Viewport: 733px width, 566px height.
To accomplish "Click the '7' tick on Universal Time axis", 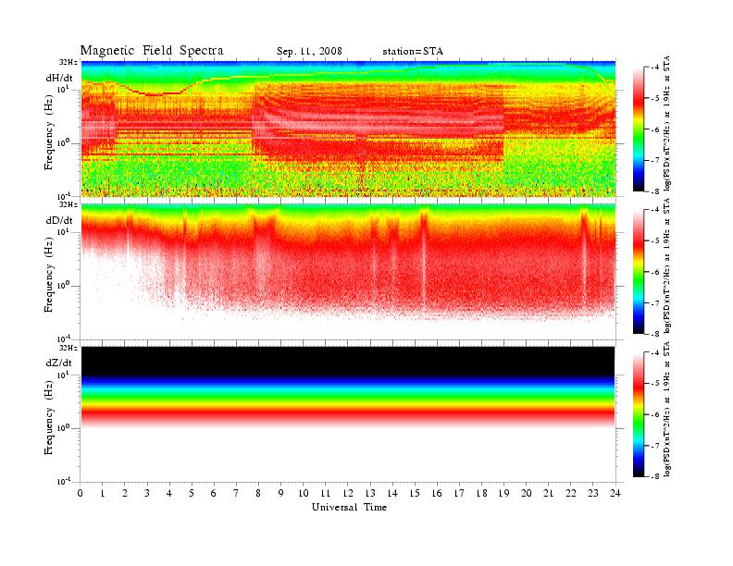I will (236, 493).
